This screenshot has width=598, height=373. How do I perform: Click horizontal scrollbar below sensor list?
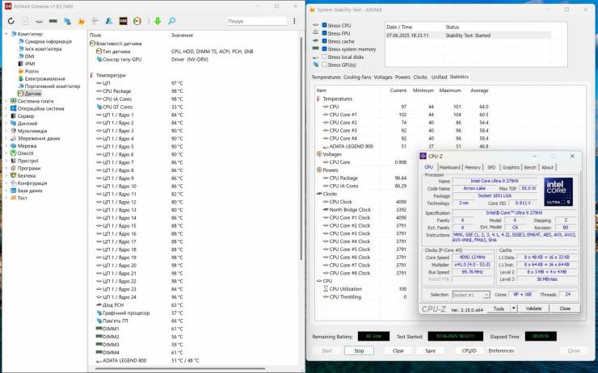pos(180,368)
